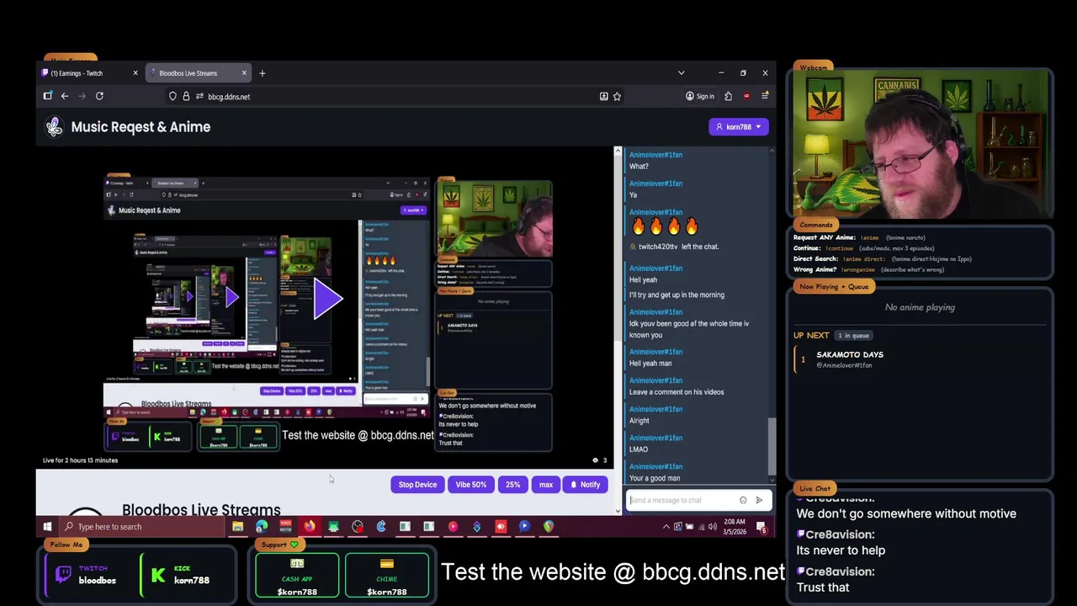The image size is (1077, 606).
Task: Set vibration with Vibe 50% button
Action: coord(471,485)
